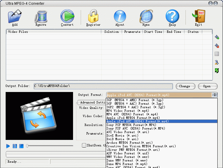
Task: Click the Start Time column header
Action: [153, 32]
